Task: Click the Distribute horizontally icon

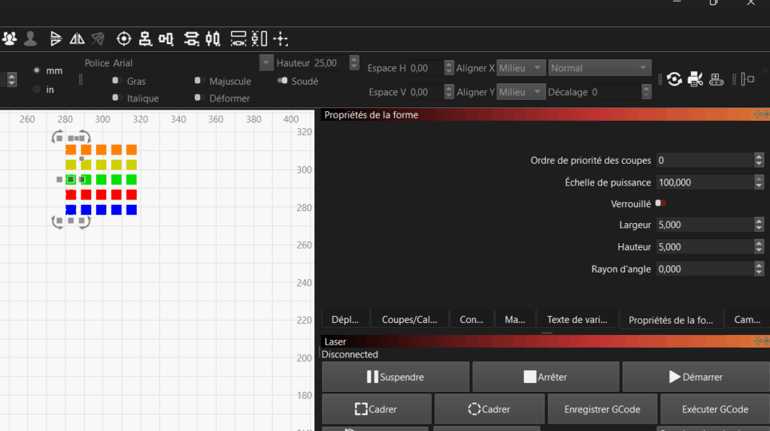Action: coord(213,38)
